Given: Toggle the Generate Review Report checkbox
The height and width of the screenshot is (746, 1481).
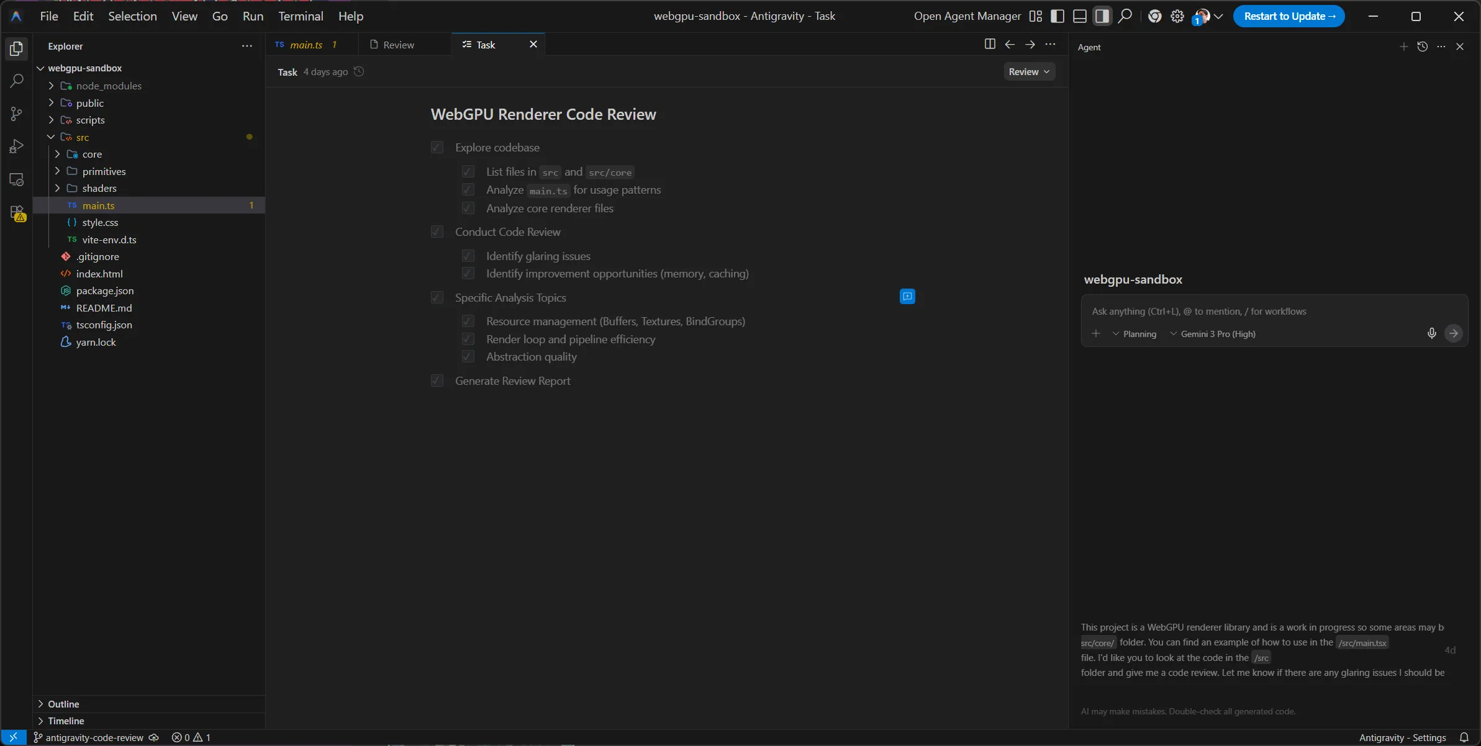Looking at the screenshot, I should (x=437, y=380).
